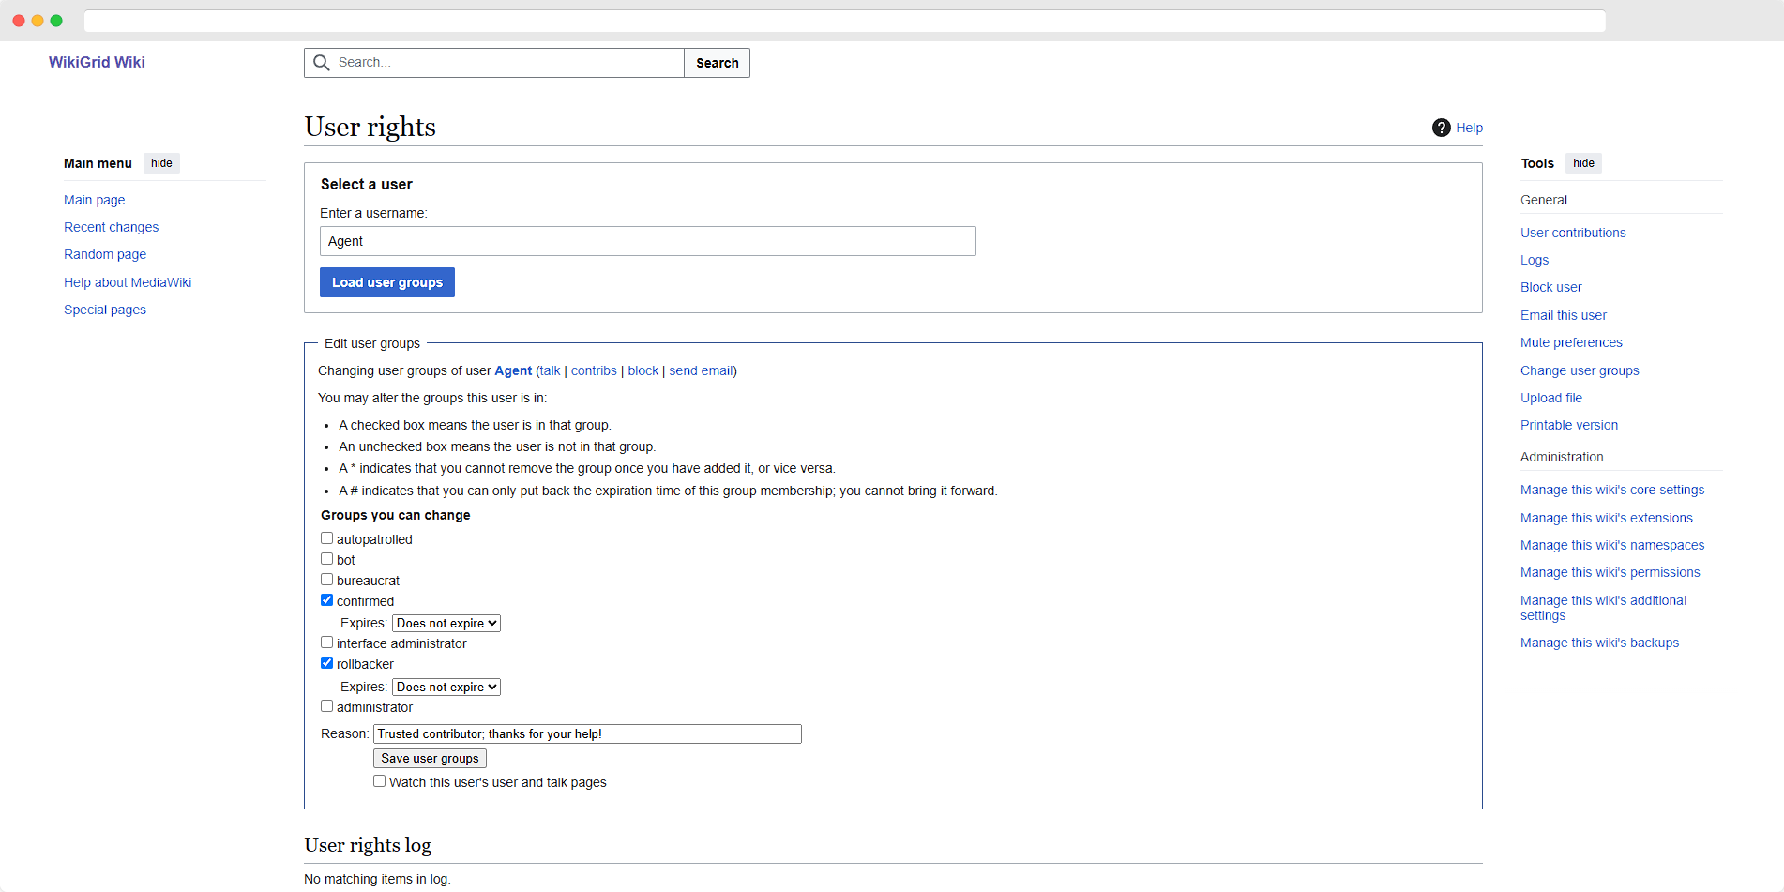Hide the Tools sidebar panel
Image resolution: width=1784 pixels, height=892 pixels.
pos(1583,163)
